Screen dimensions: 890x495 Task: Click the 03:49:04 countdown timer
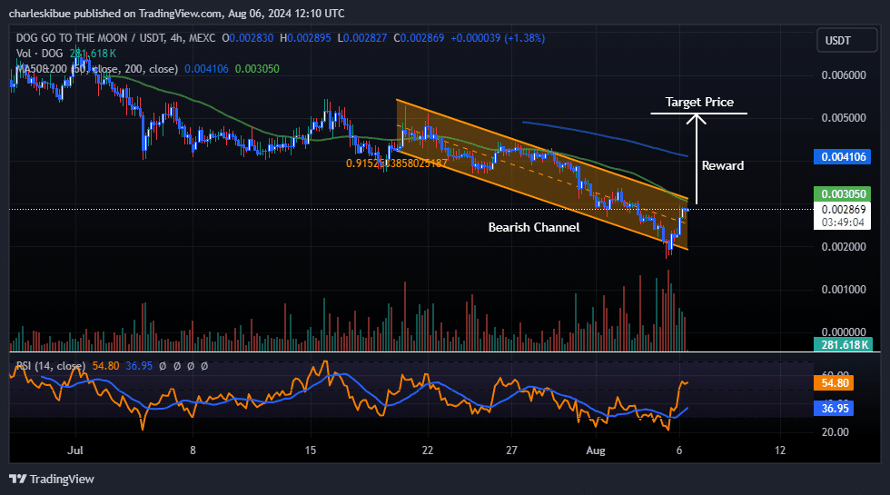click(843, 223)
